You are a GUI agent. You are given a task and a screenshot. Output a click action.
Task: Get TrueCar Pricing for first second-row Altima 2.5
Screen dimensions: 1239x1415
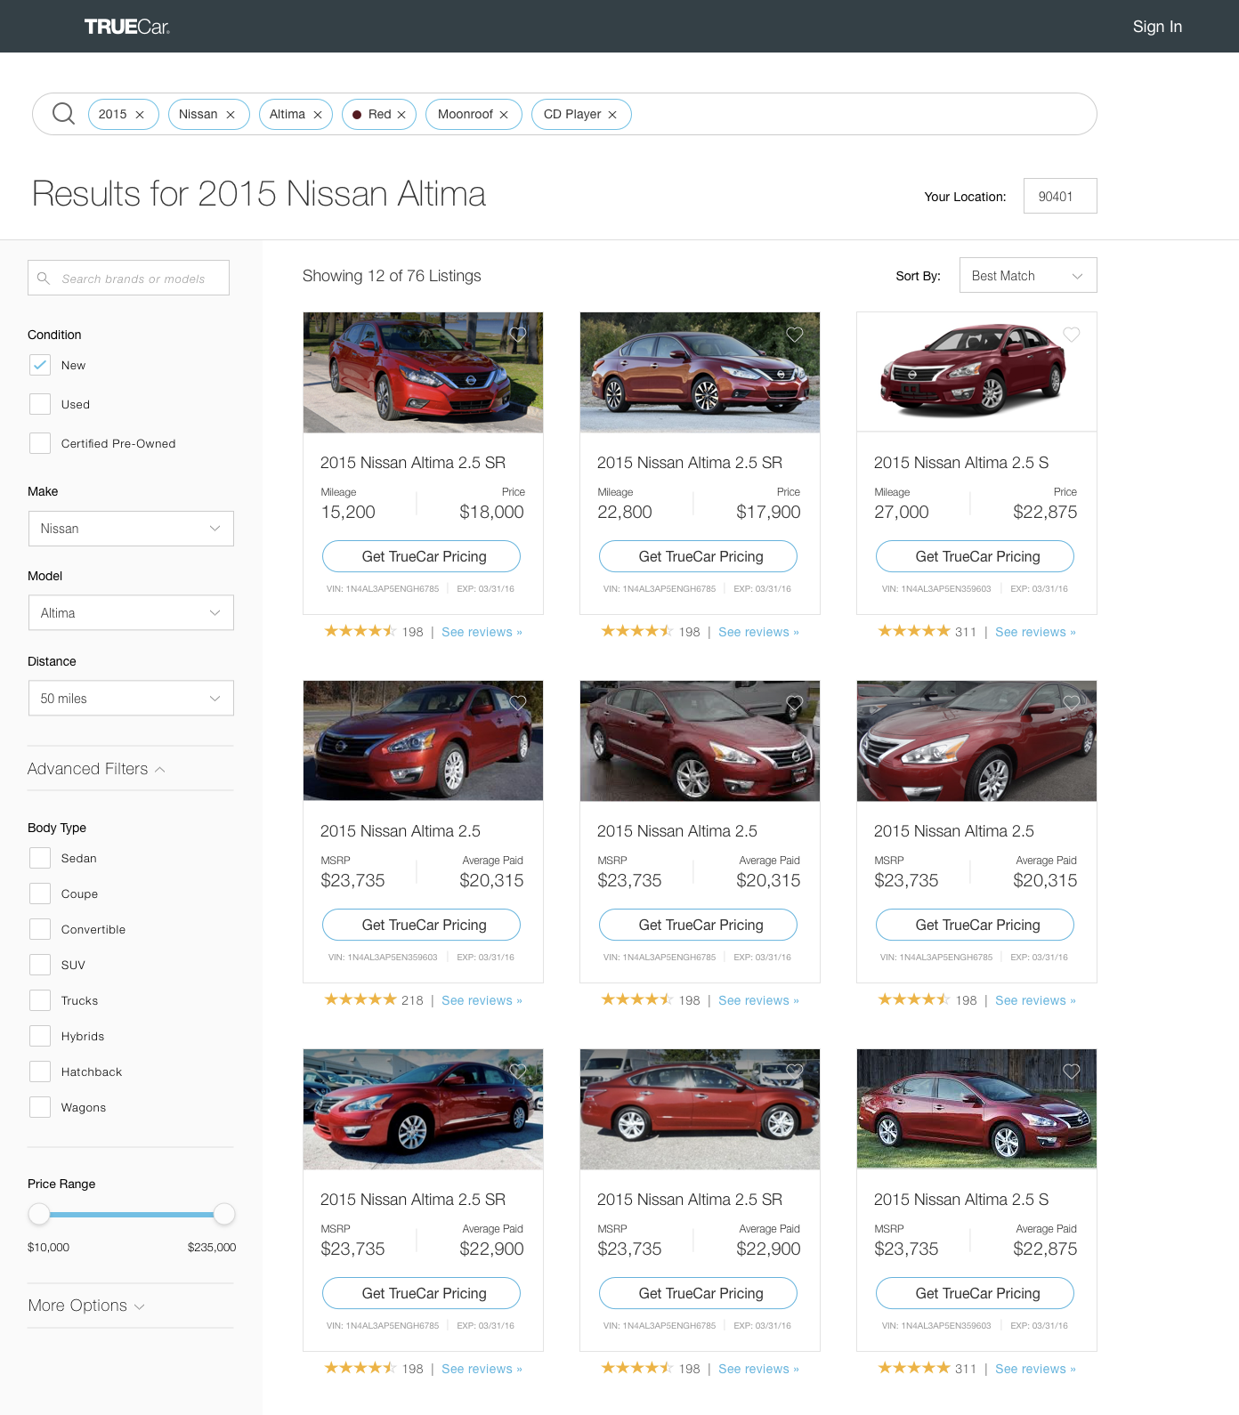click(421, 925)
